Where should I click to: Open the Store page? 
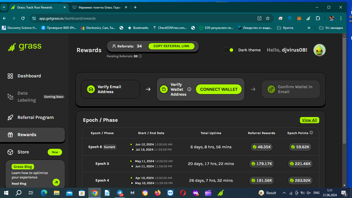point(23,152)
